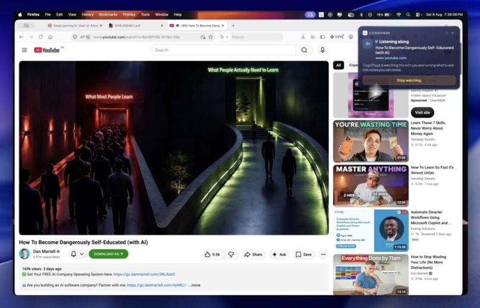The height and width of the screenshot is (308, 480).
Task: Open the Firefox tab list overview button
Action: (x=26, y=26)
